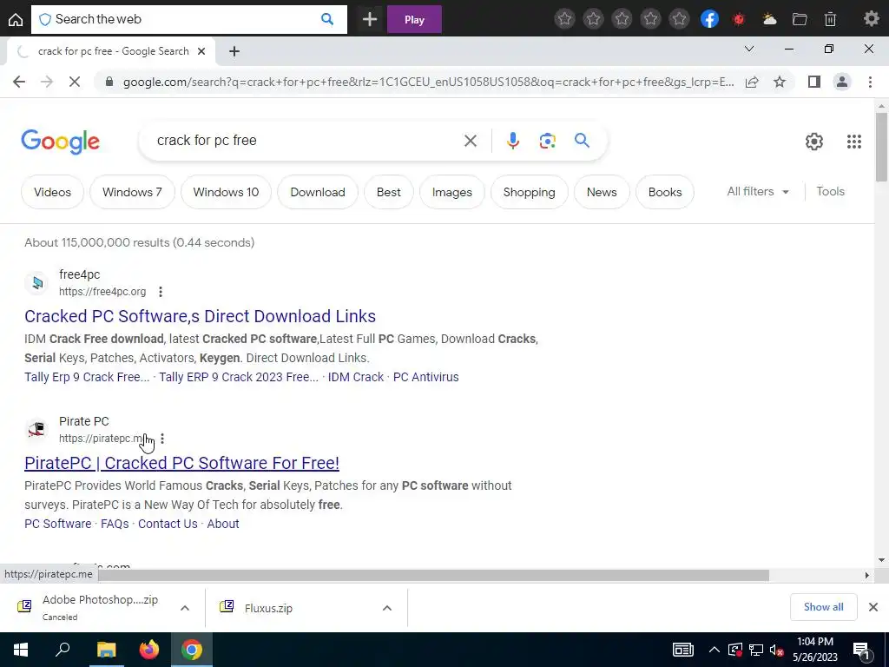Select the Windows 7 filter chip
The width and height of the screenshot is (889, 667).
coord(132,192)
